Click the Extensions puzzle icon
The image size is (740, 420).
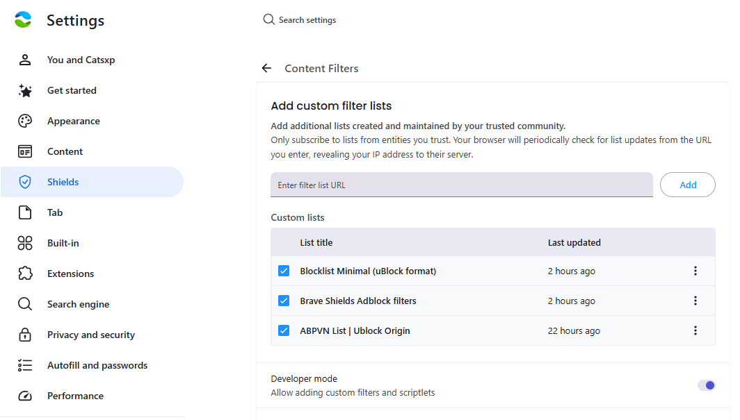25,274
